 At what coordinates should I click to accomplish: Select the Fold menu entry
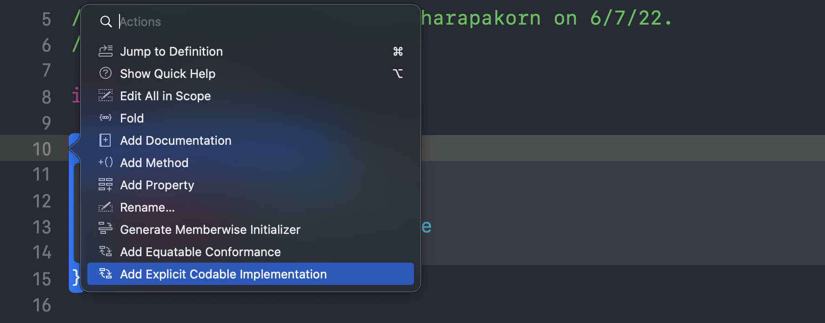click(132, 118)
